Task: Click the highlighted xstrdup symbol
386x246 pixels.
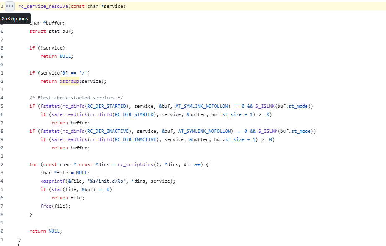Action: [x=69, y=81]
